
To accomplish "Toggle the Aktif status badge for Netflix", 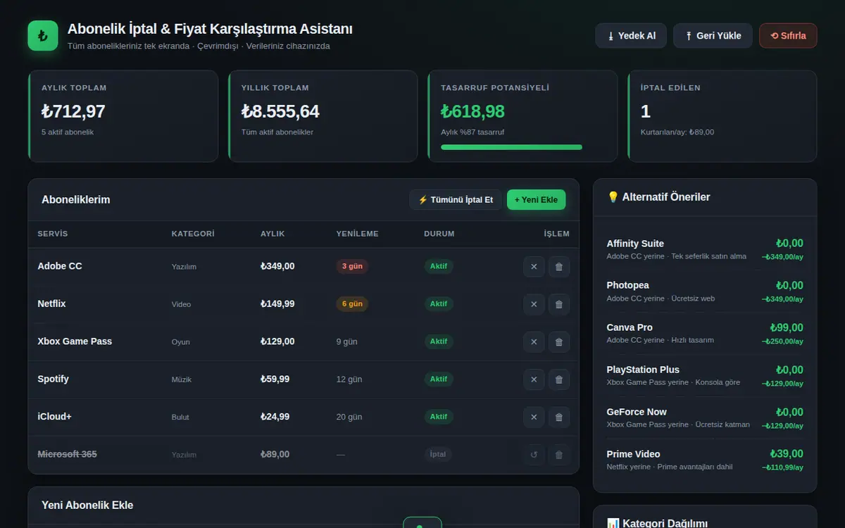I will (x=439, y=304).
